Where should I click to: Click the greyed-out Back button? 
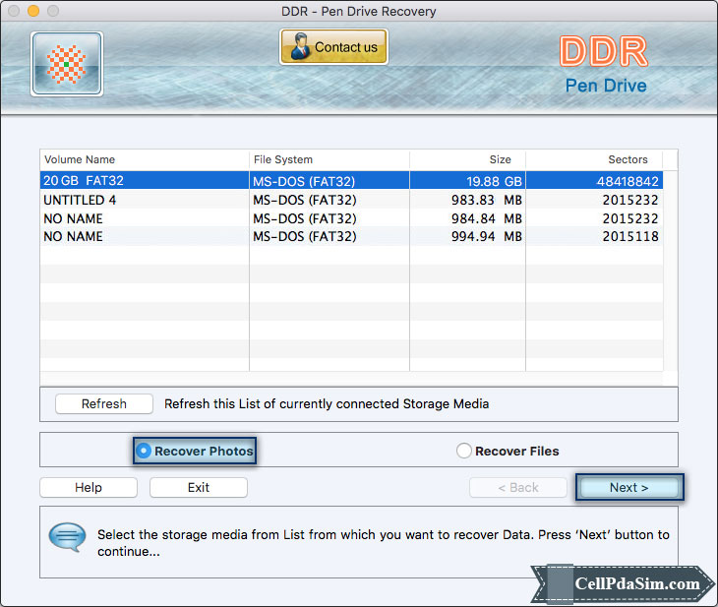pos(518,487)
